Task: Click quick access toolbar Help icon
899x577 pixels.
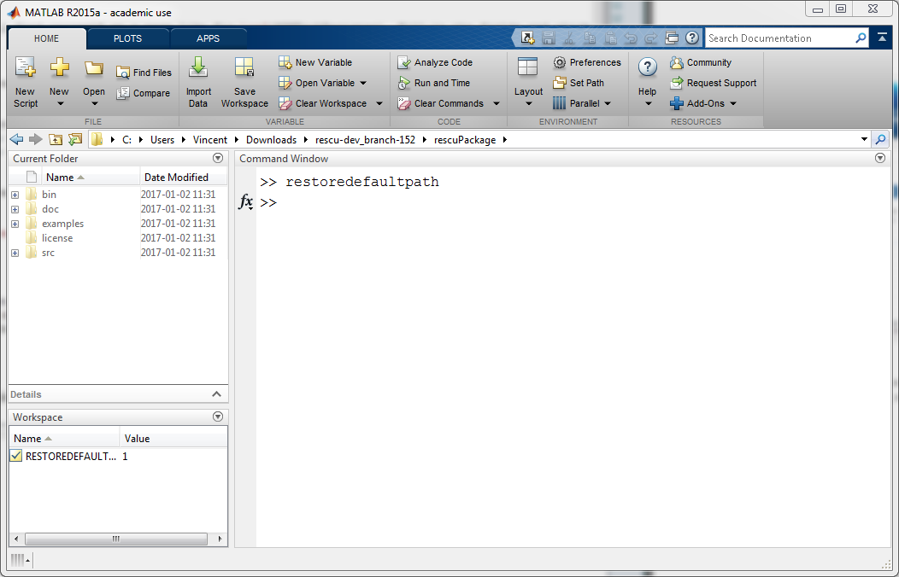Action: pos(692,38)
